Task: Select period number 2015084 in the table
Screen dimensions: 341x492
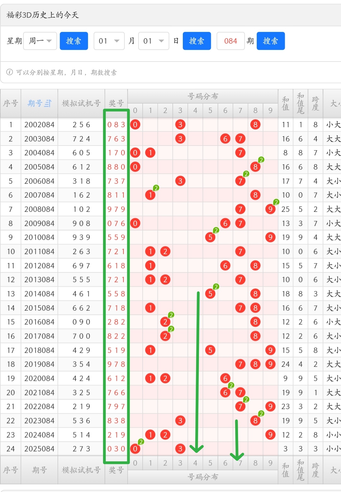Action: 39,308
